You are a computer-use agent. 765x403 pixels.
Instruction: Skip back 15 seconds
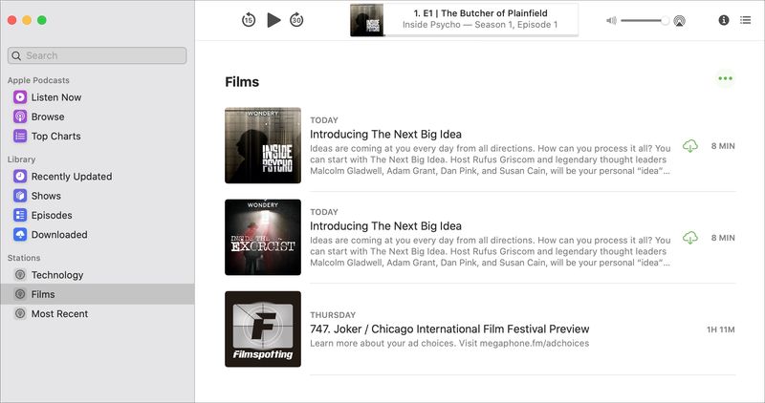[x=249, y=20]
